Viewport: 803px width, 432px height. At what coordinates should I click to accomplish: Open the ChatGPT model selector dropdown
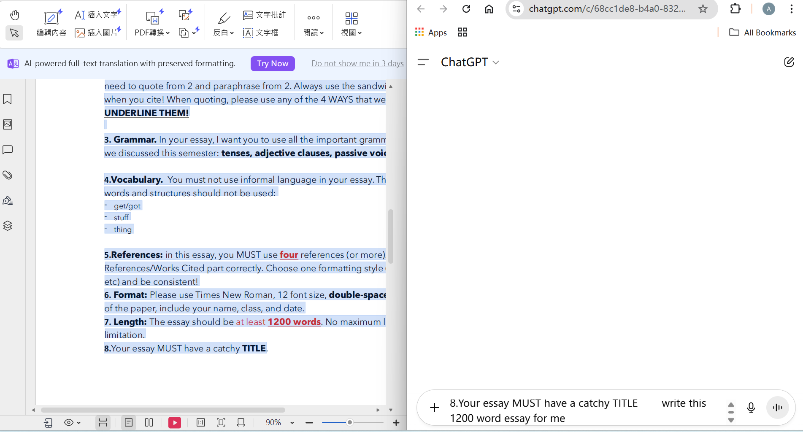pyautogui.click(x=470, y=62)
